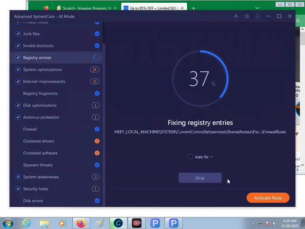Click Registry fragments blue checkmark icon
The image size is (305, 229).
point(97,93)
